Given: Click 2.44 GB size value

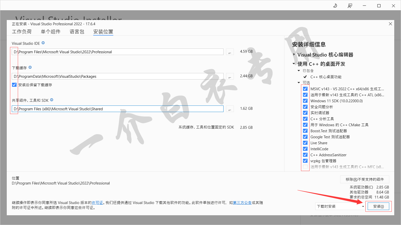Looking at the screenshot, I should [x=246, y=76].
